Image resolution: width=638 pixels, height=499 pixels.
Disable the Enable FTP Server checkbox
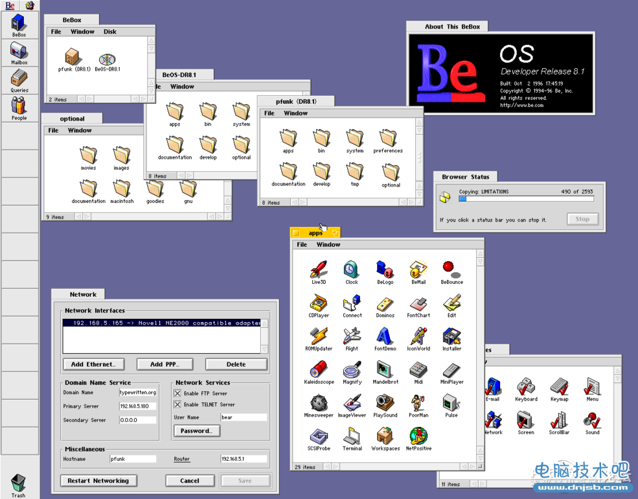(x=177, y=393)
